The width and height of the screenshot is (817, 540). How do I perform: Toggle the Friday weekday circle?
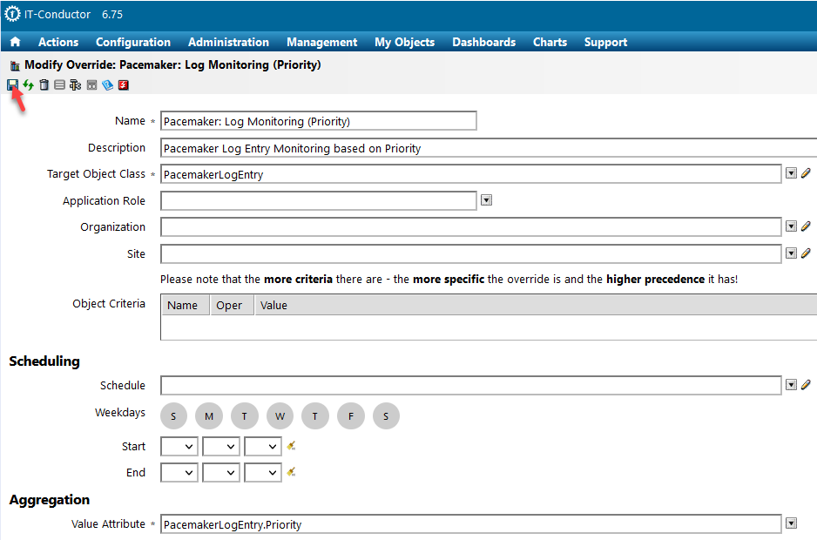point(351,415)
